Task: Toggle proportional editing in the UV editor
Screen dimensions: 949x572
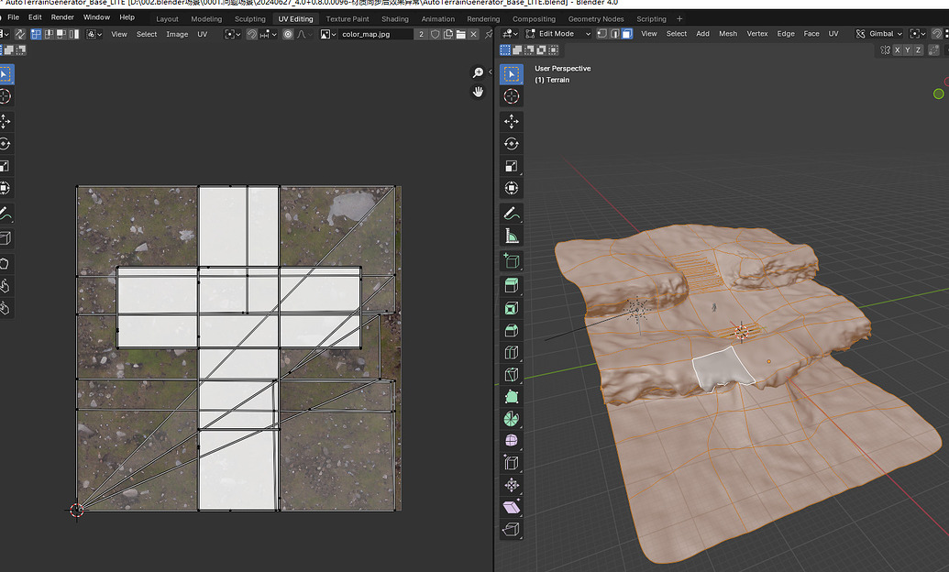Action: point(288,34)
